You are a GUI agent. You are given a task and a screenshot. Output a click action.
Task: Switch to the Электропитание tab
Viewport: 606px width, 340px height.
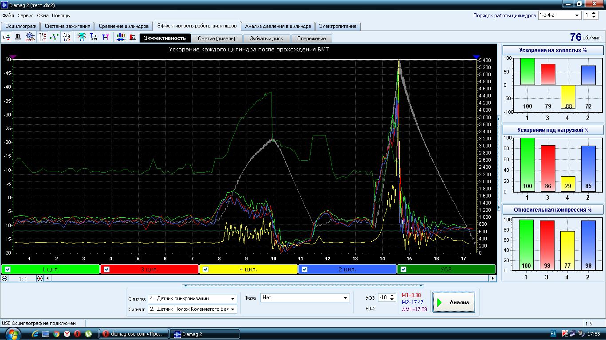tap(338, 26)
